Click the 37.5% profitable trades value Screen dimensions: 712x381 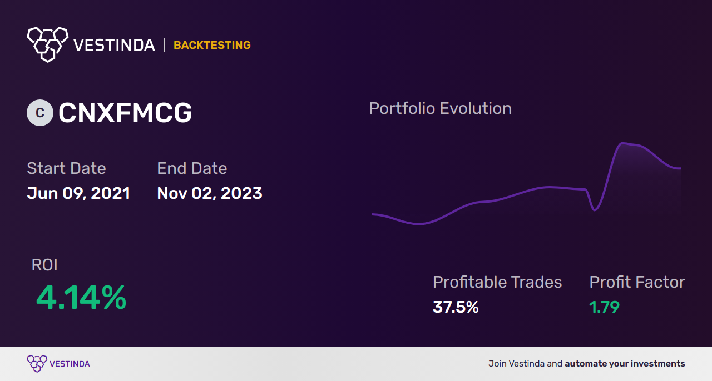click(456, 307)
